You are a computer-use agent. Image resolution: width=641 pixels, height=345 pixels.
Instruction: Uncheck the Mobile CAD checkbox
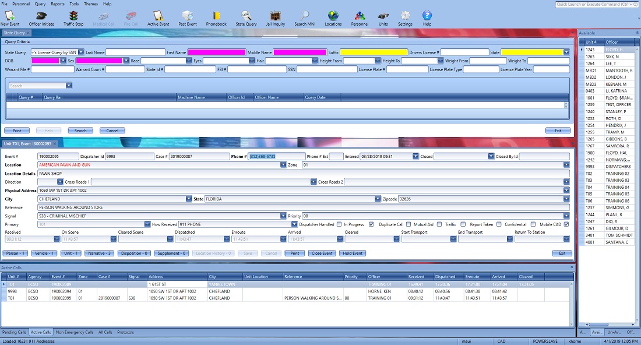[566, 224]
